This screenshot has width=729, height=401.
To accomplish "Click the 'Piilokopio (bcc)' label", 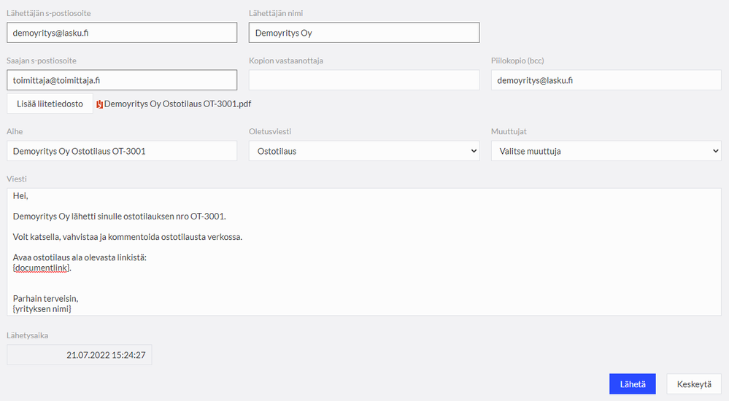I will click(x=517, y=61).
